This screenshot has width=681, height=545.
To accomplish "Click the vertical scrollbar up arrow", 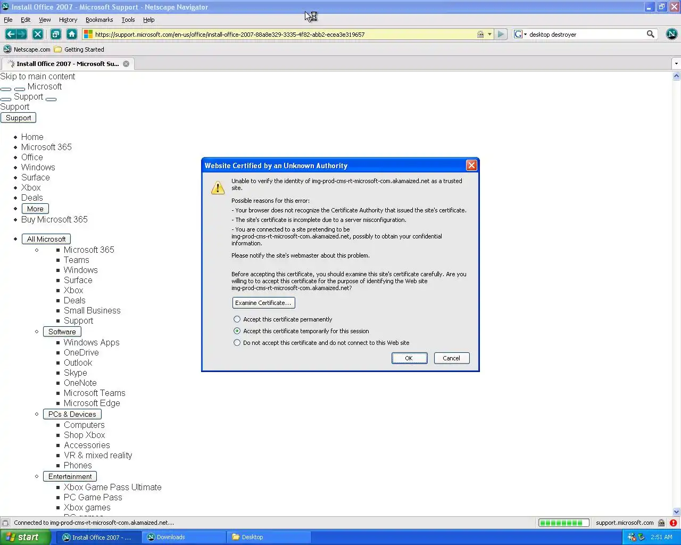I will pyautogui.click(x=676, y=76).
